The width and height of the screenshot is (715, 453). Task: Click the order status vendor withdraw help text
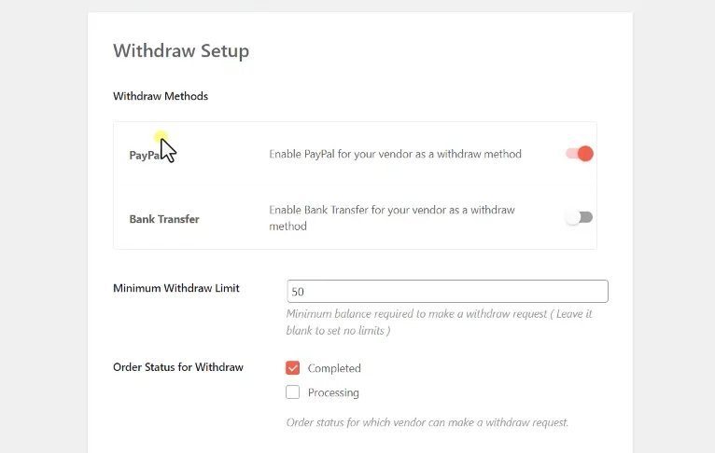click(428, 422)
